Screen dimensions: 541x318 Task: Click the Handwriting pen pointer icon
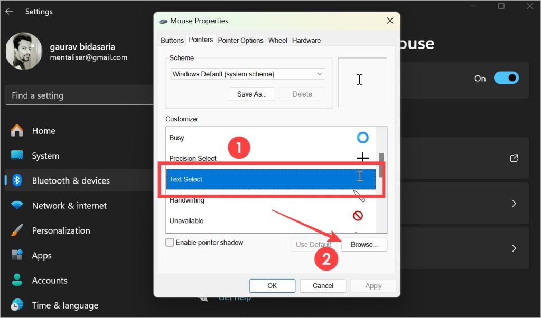click(359, 196)
